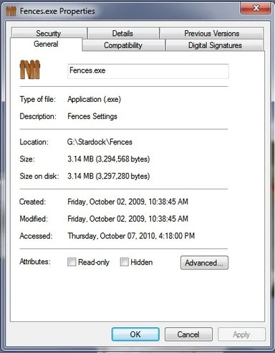Click the Size value 3,294,568 bytes
Viewport: 275px width, 353px height.
(109, 159)
